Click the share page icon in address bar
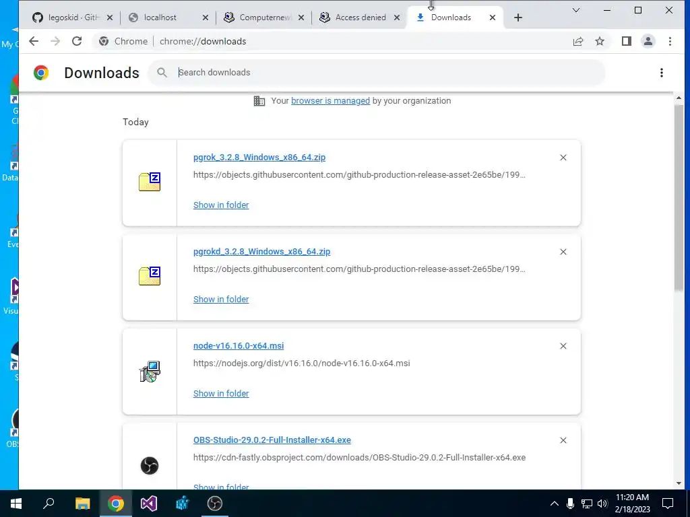The width and height of the screenshot is (690, 517). pos(577,41)
